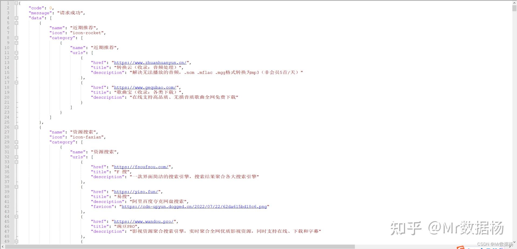Screen dimensions: 517x249
Task: Collapse the object fold at line 44
Action: coord(16,216)
